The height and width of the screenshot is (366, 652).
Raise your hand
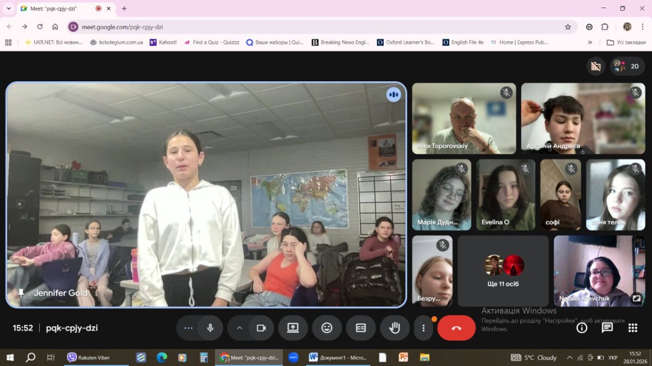tap(394, 328)
